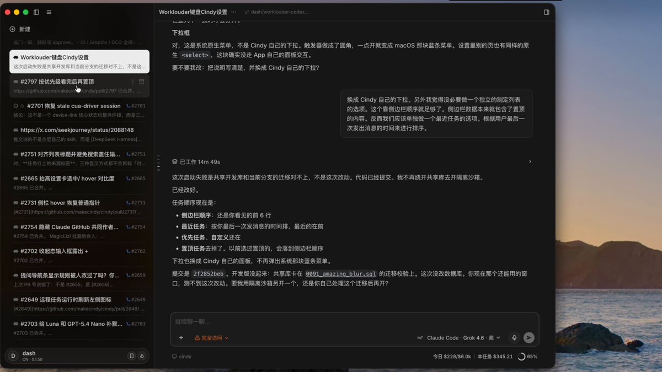Expand the 已工作 14m 49s work summary
The width and height of the screenshot is (662, 372).
[196, 161]
